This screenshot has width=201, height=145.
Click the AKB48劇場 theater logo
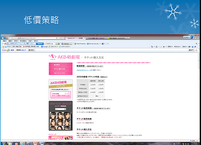coord(64,57)
